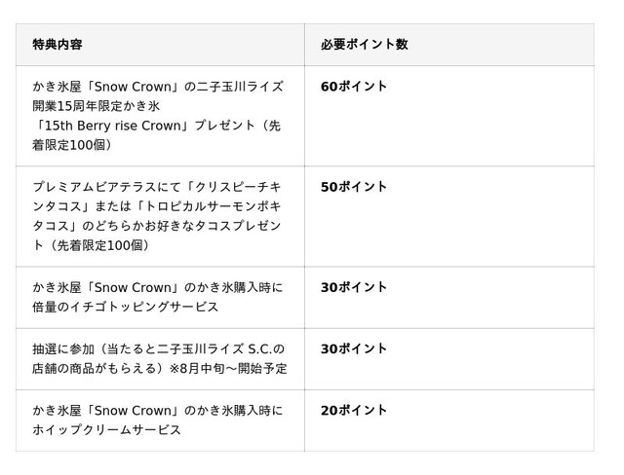Image resolution: width=624 pixels, height=475 pixels.
Task: Click the 先着限定100個 text in tacos row
Action: (99, 246)
